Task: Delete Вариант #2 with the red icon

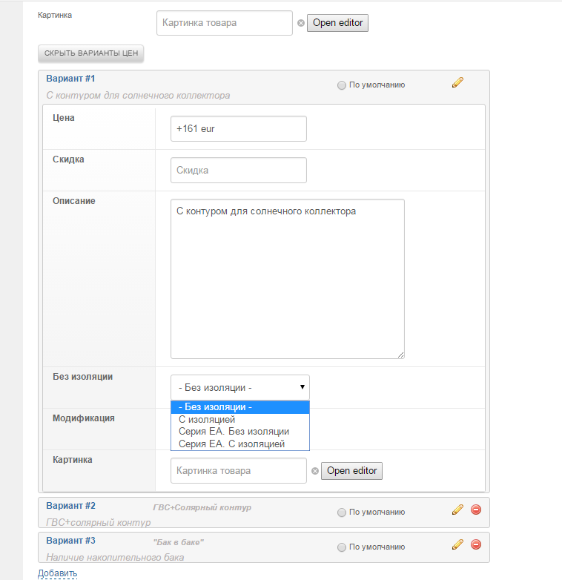Action: 476,510
